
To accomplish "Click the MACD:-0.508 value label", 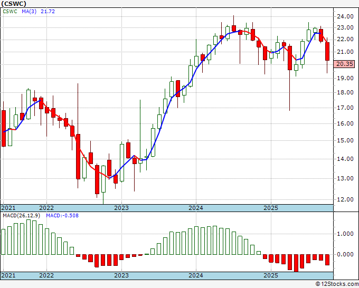I will point(62,216).
